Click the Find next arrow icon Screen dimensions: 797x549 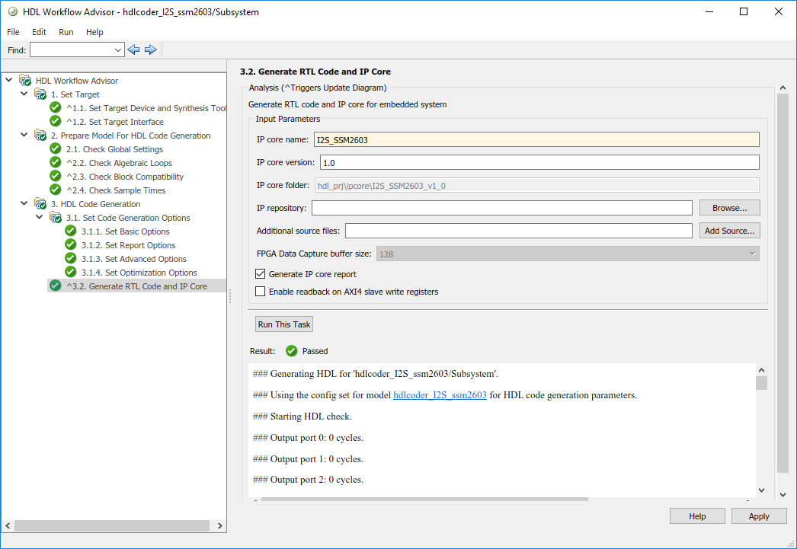[150, 49]
